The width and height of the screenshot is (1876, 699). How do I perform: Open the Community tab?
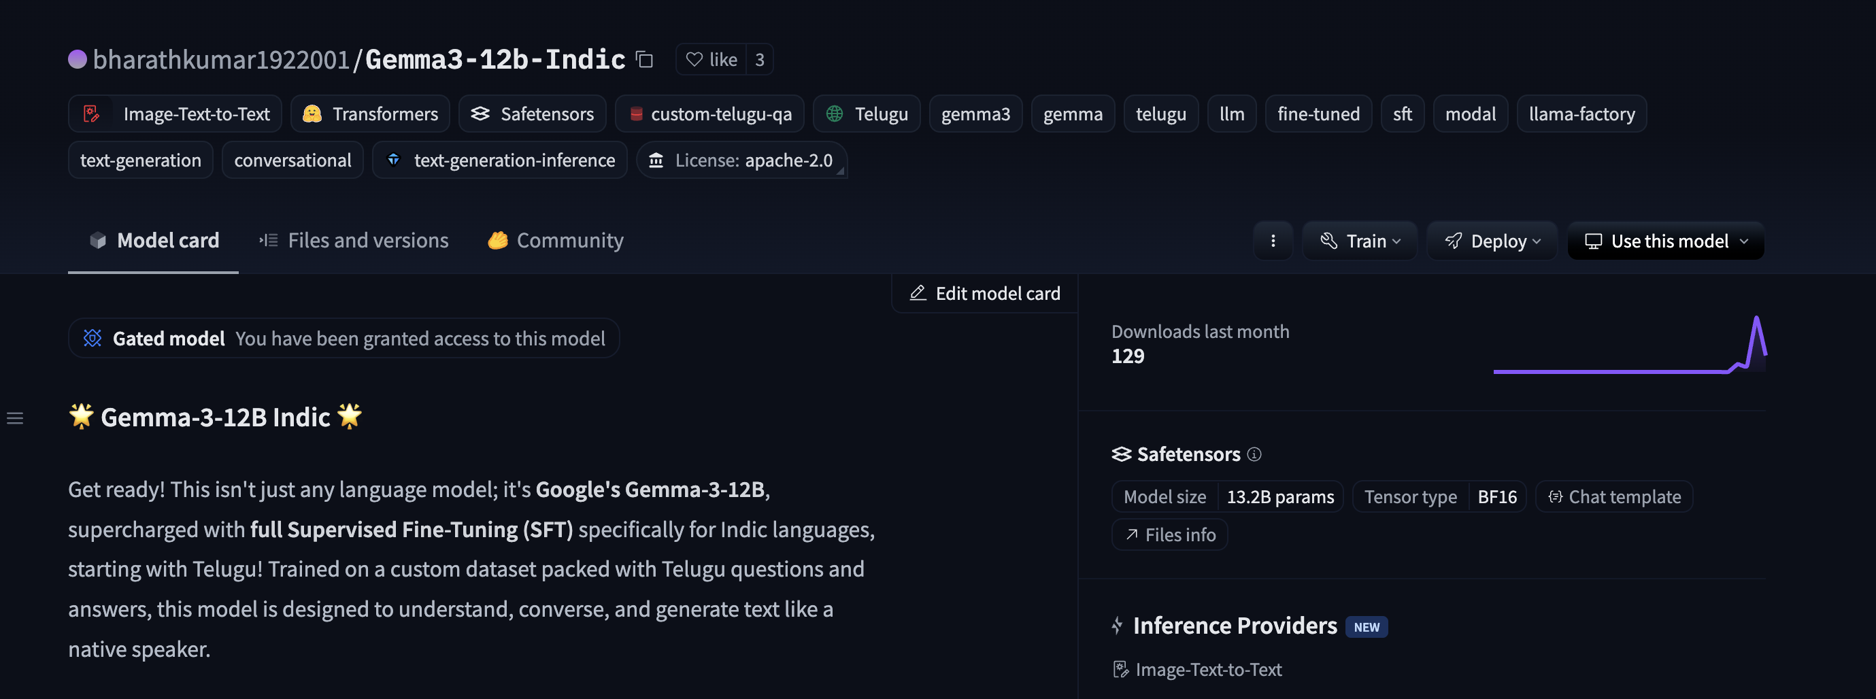tap(556, 240)
